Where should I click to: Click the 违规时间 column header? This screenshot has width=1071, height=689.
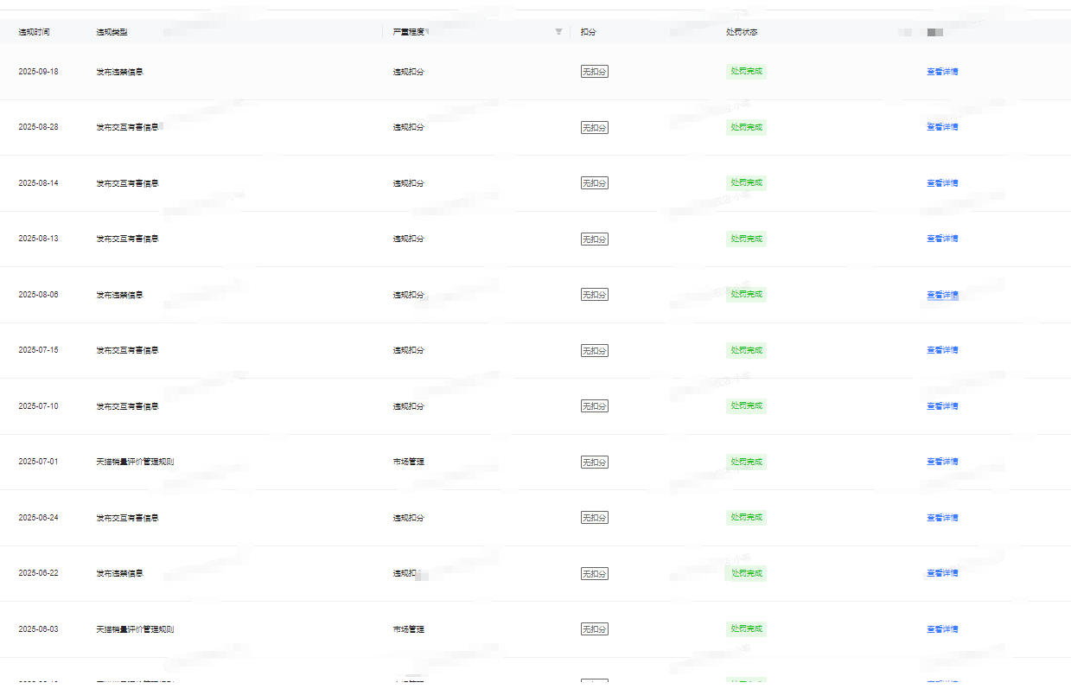tap(34, 32)
